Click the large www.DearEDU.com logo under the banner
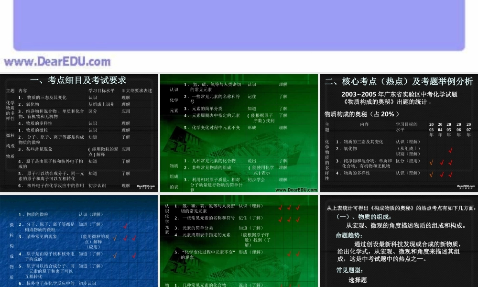 tap(57, 62)
